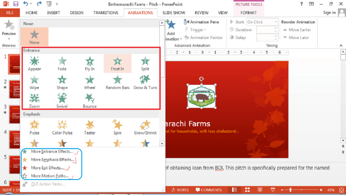Screen dimensions: 346x195
Task: Open the PICTURE TOOLS FORMAT tab
Action: click(x=249, y=13)
